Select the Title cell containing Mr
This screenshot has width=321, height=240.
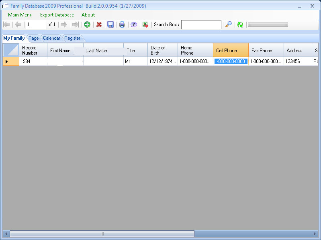pyautogui.click(x=135, y=61)
